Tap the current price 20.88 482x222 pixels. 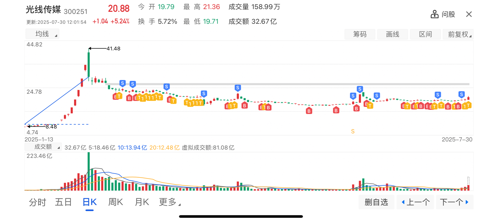[119, 9]
